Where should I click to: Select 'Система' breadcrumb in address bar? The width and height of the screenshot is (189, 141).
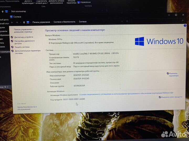(83, 22)
